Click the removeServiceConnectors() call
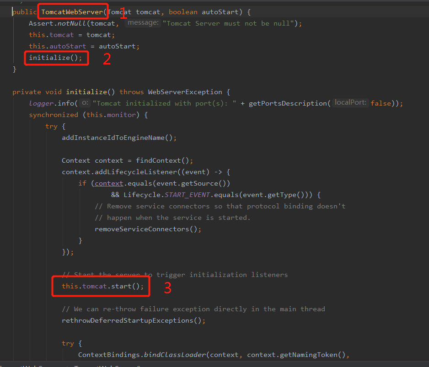Screen dimensions: 429x367 146,229
